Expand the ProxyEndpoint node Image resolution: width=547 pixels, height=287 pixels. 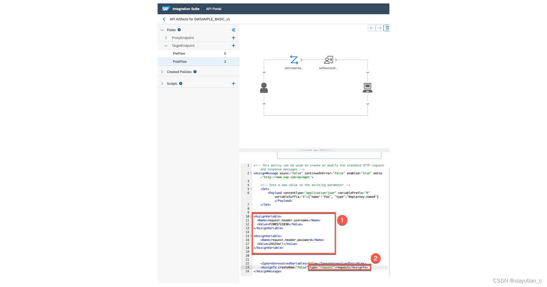click(x=166, y=38)
